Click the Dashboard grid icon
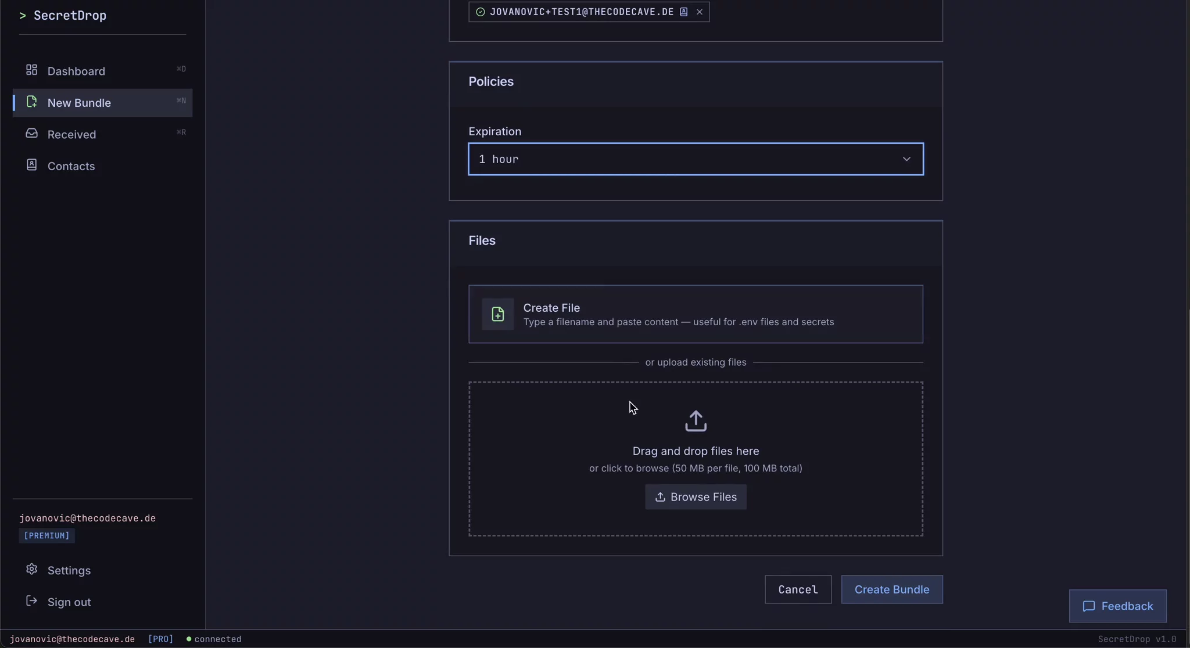The width and height of the screenshot is (1190, 648). point(31,70)
